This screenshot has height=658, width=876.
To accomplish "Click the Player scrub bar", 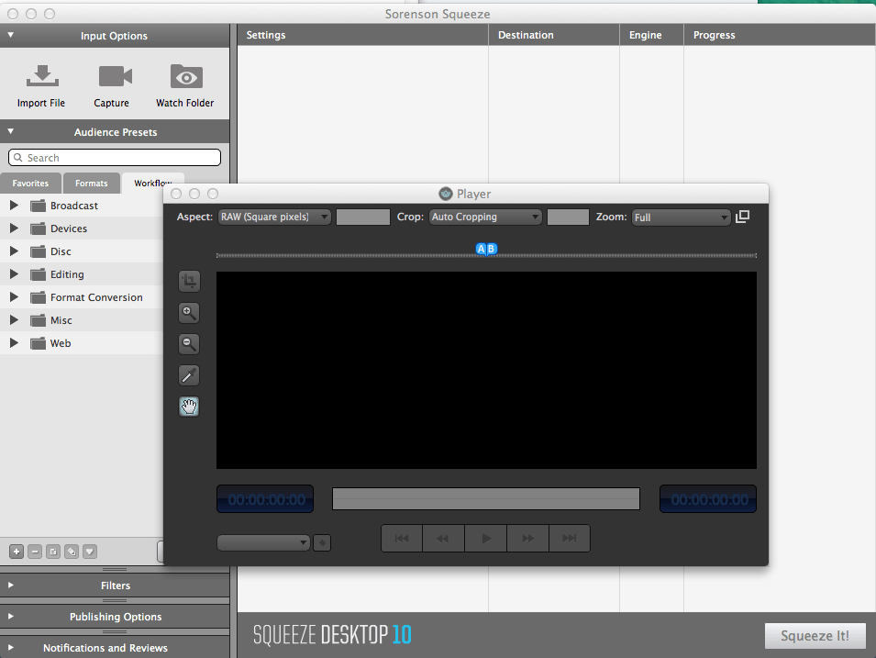I will [x=486, y=498].
